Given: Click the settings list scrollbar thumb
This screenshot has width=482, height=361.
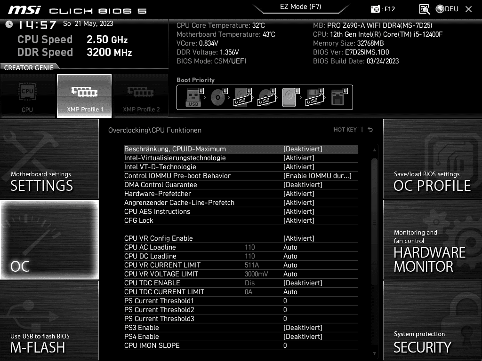Looking at the screenshot, I should (374, 221).
